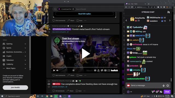Click Read 658 replies

point(84,14)
